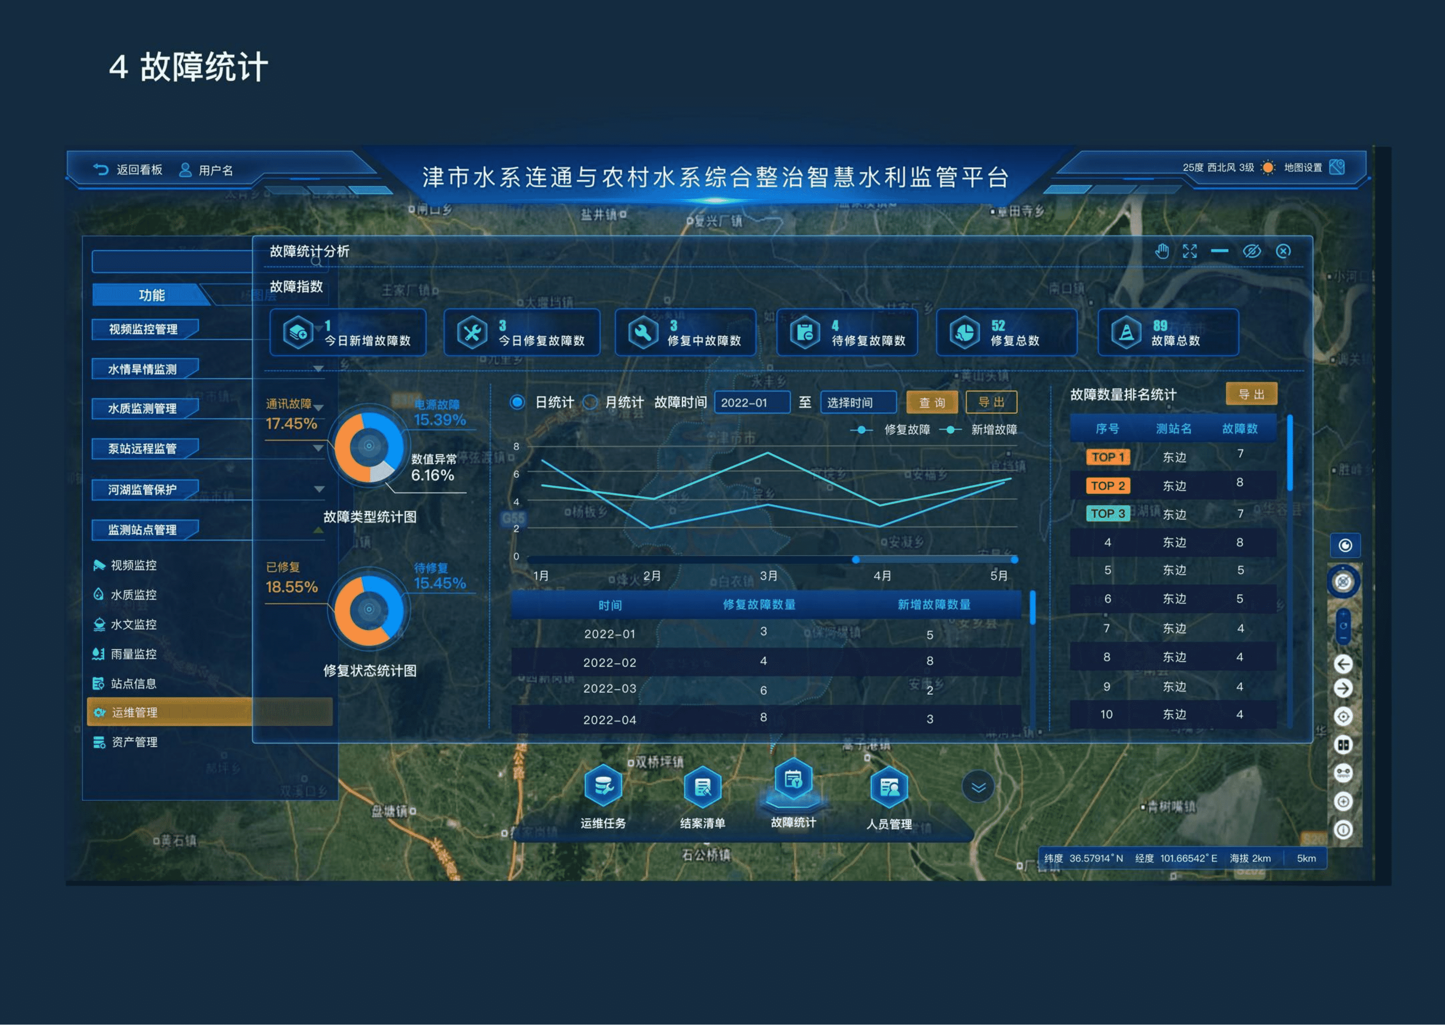Screen dimensions: 1445x1025
Task: Click the left arrow previous view button
Action: 1343,664
